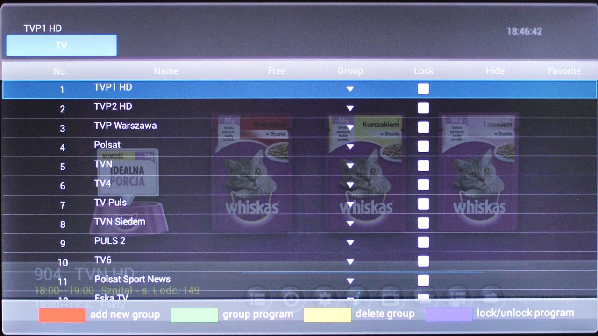Viewport: 598px width, 336px height.
Task: Toggle Lock checkbox for TV Puls
Action: tap(423, 204)
